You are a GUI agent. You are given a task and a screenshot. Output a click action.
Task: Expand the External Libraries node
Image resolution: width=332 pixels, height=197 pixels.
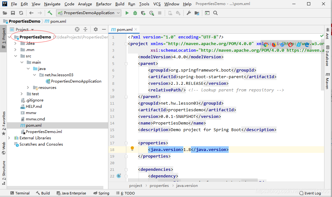[9, 138]
